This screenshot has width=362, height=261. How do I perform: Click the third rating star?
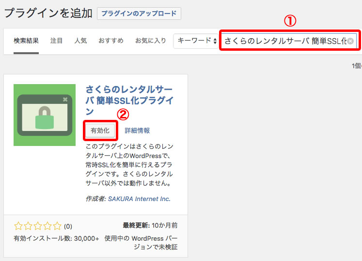(x=38, y=226)
